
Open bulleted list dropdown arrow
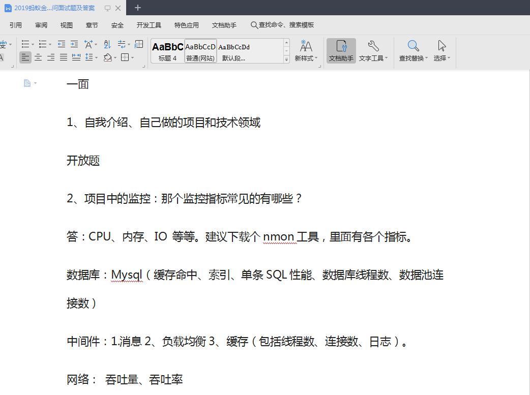click(x=33, y=44)
